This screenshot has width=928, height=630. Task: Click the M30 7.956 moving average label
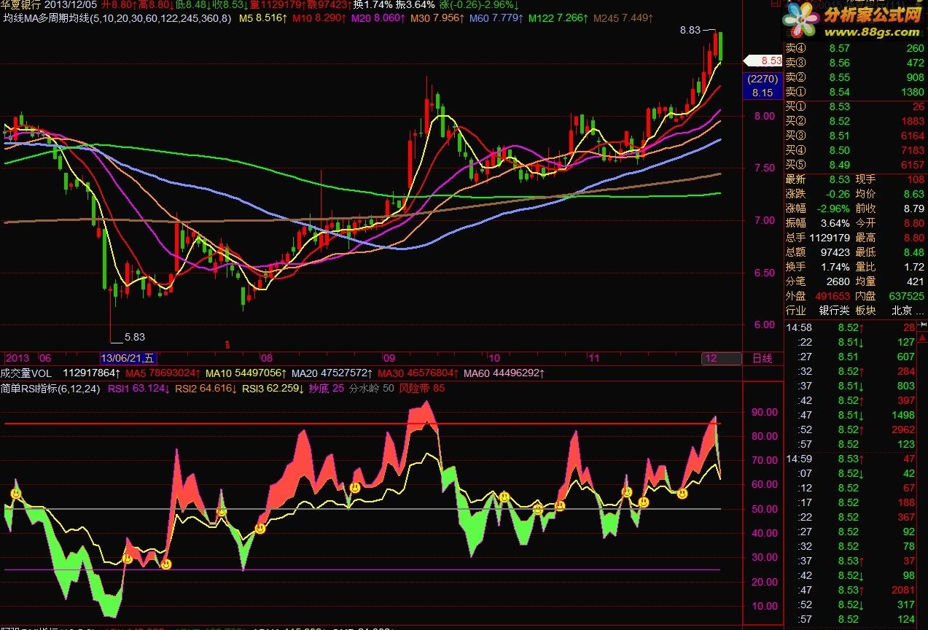click(x=437, y=17)
